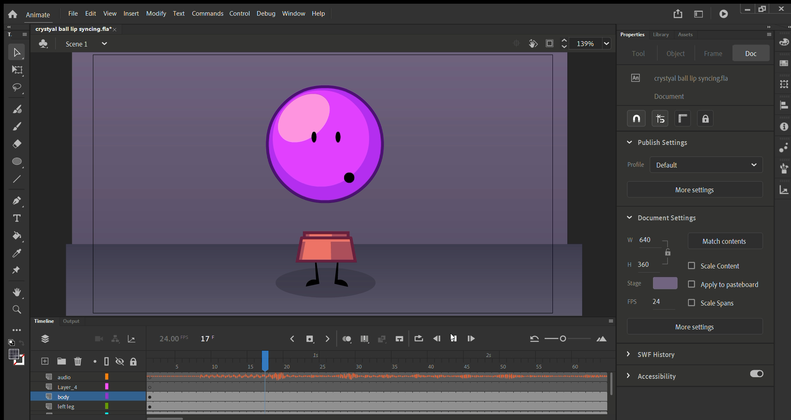Collapse the Document Settings section
Viewport: 791px width, 420px height.
[630, 217]
